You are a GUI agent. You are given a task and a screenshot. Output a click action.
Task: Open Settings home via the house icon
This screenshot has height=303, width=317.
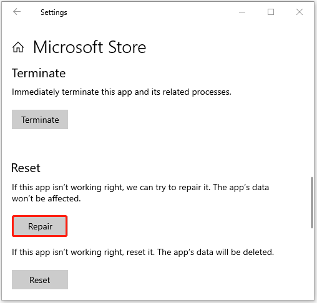pos(18,47)
